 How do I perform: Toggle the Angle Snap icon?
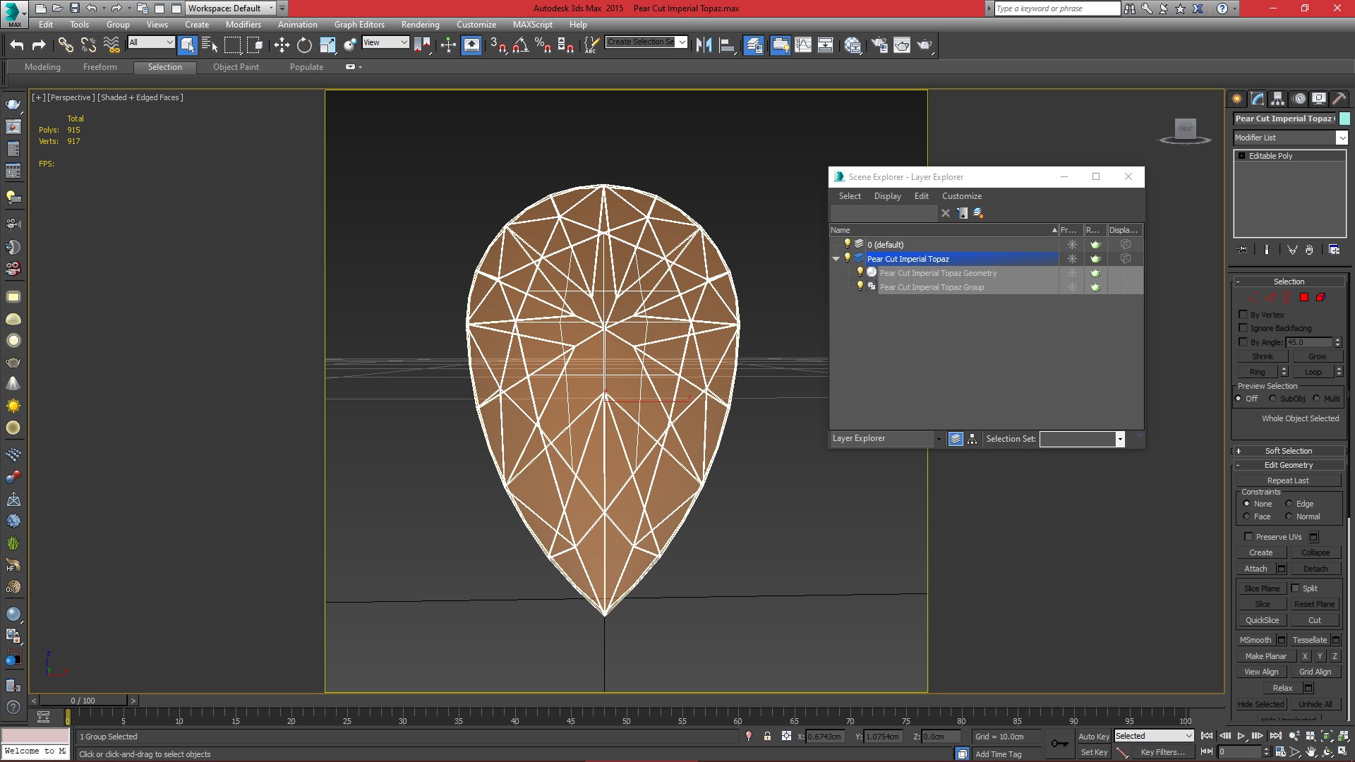pos(521,45)
